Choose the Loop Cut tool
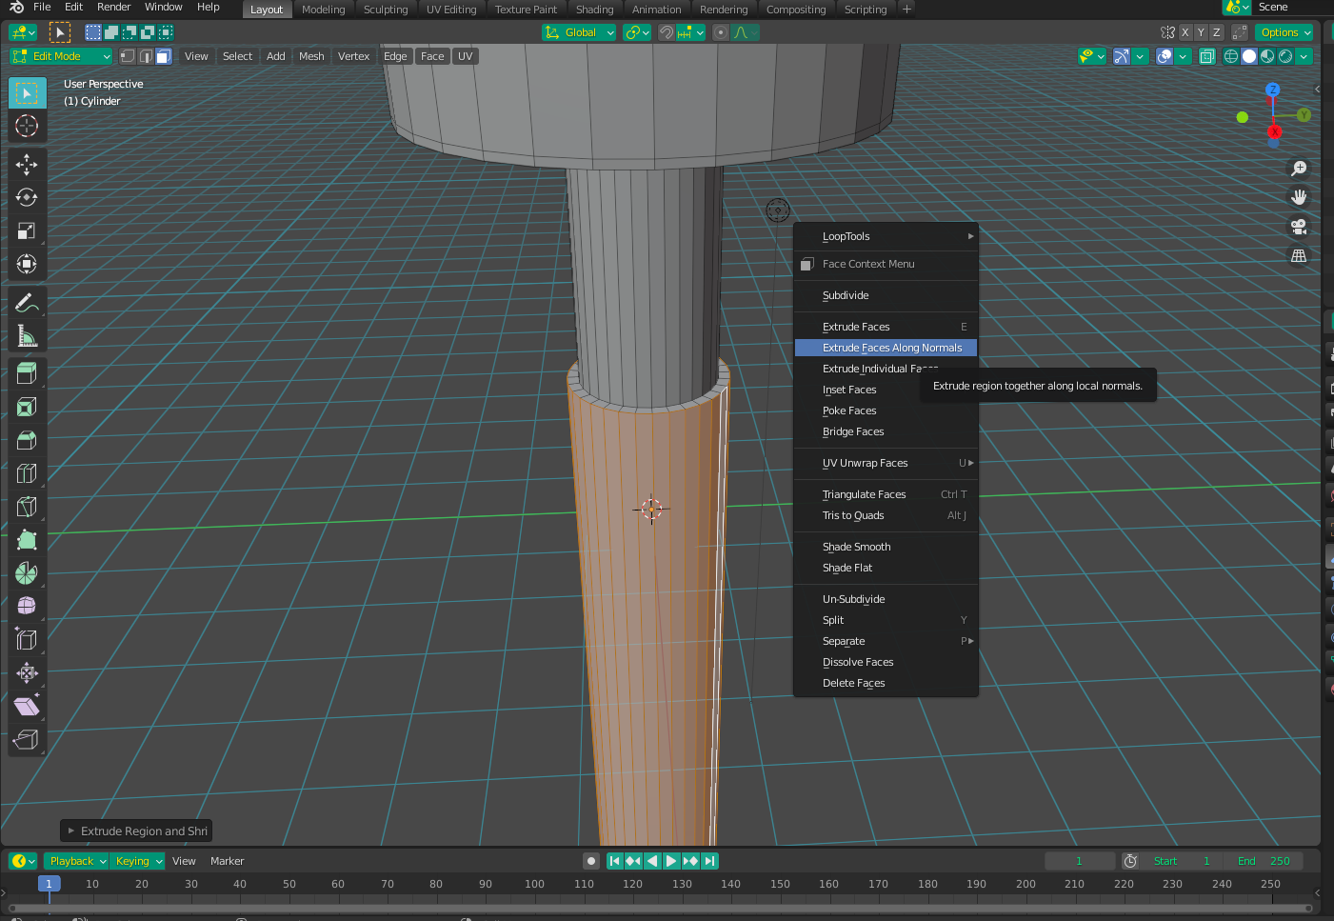 click(x=27, y=473)
